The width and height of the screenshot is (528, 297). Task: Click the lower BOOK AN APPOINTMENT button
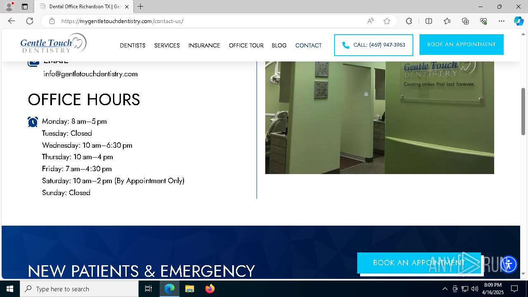tap(419, 263)
